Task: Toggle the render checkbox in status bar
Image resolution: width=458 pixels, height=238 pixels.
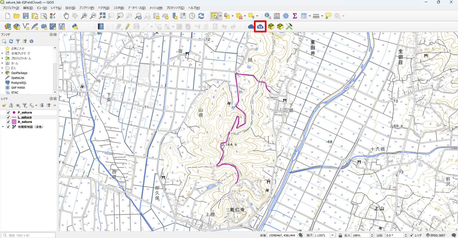Action: [411, 235]
